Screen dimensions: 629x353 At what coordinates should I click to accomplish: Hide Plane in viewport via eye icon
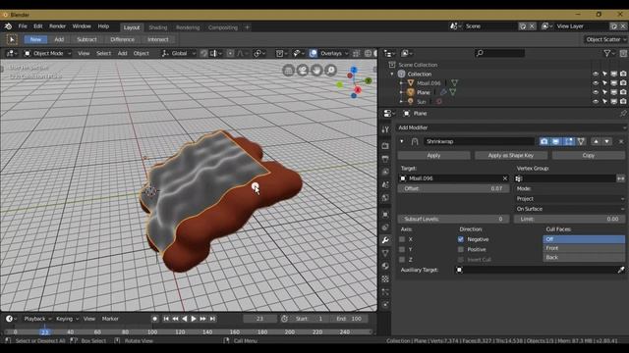596,92
